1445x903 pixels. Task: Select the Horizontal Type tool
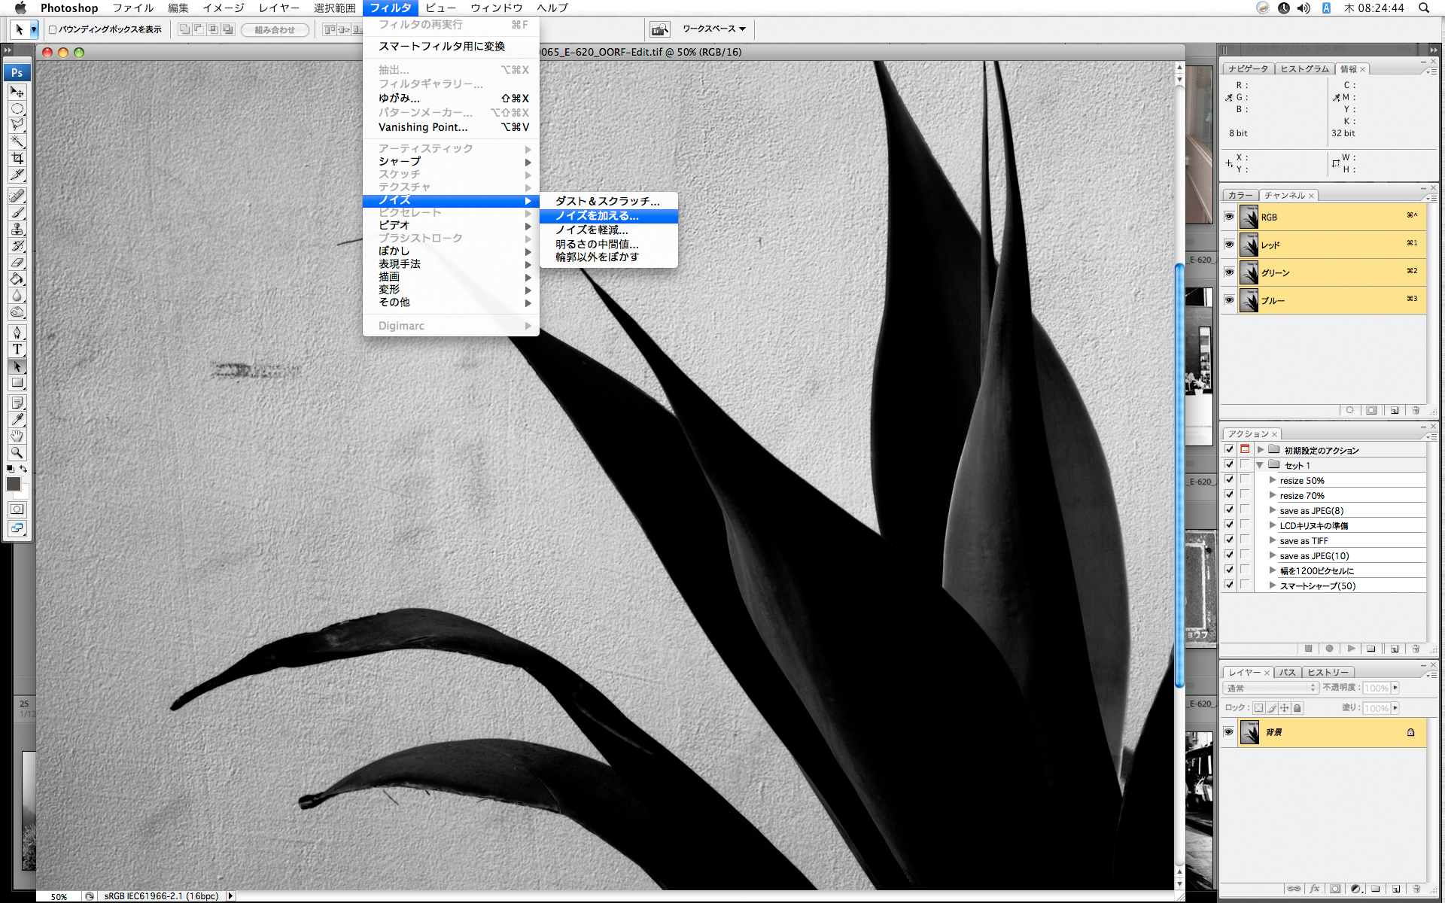(x=17, y=349)
